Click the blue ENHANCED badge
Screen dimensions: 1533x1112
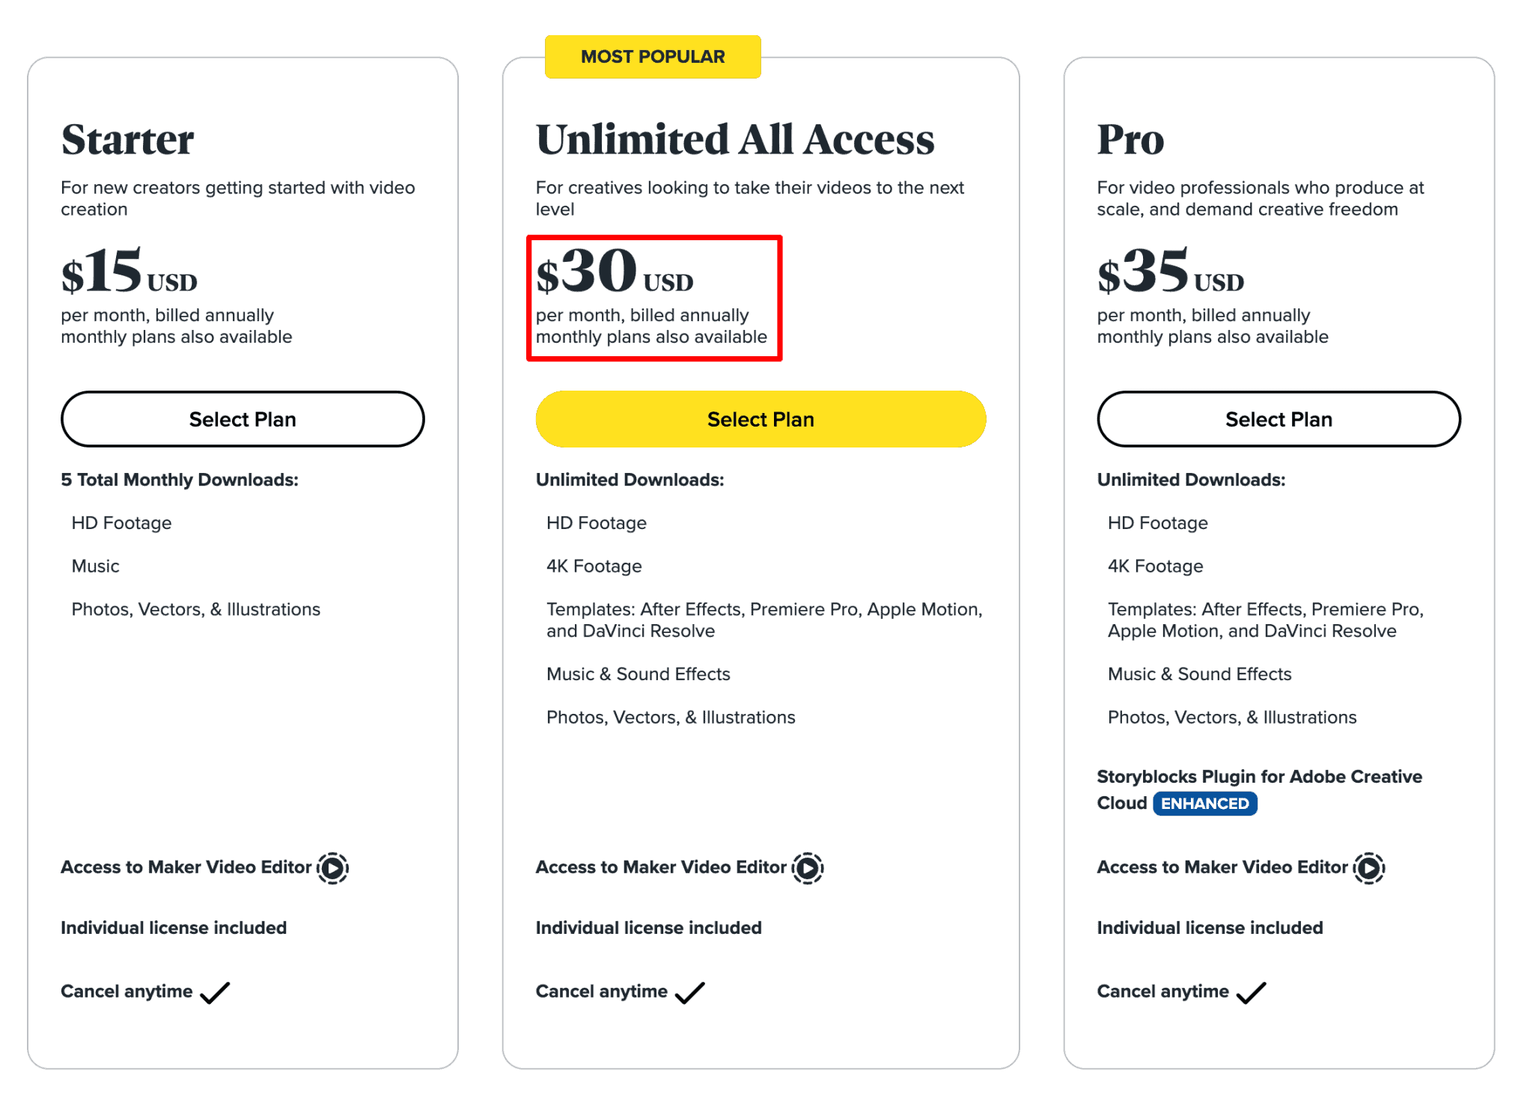click(1204, 803)
